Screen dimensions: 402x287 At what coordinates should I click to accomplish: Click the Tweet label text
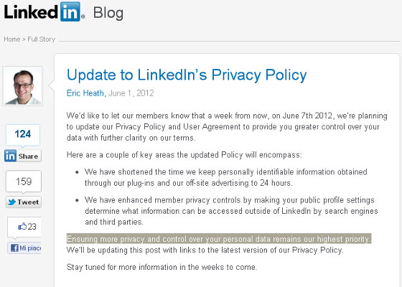click(x=28, y=202)
